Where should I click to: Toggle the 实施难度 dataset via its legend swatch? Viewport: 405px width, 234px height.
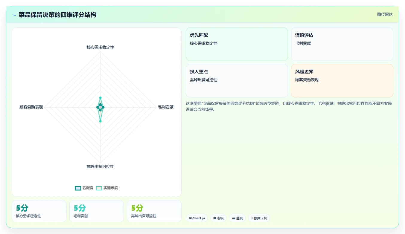point(99,188)
